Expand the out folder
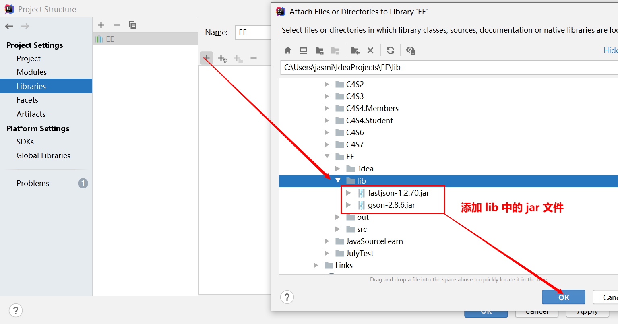 click(x=338, y=217)
